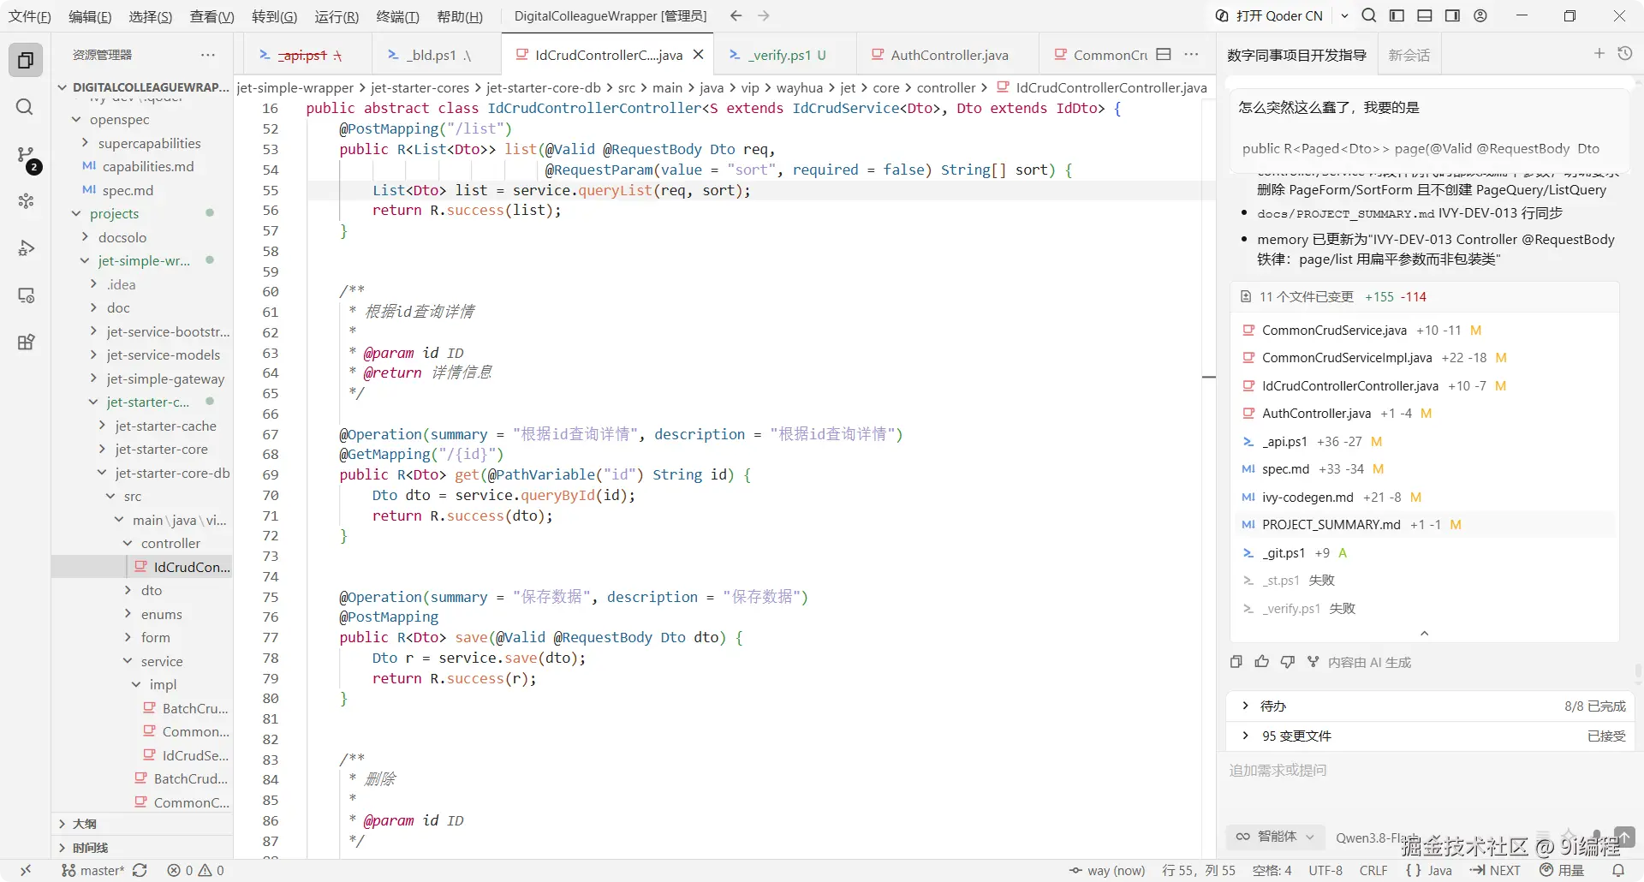Open the Run and Debug view

(x=26, y=248)
